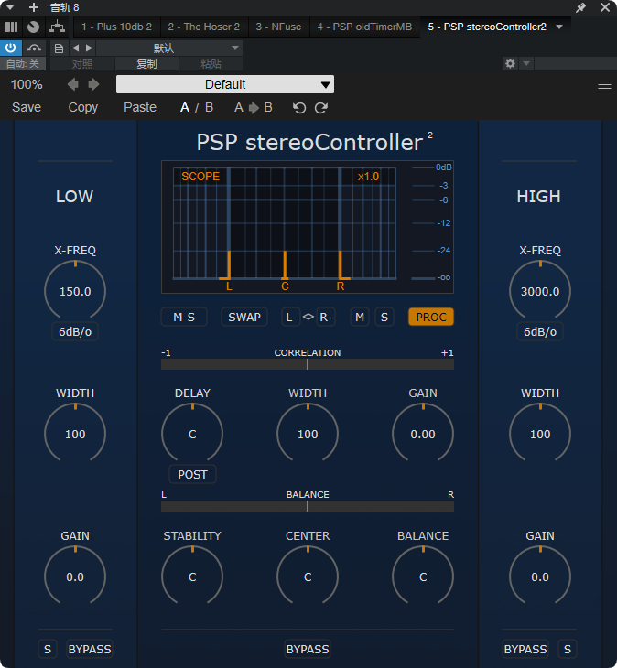Change the LOW 6dB/o slope selector
The height and width of the screenshot is (668, 617).
tap(75, 331)
